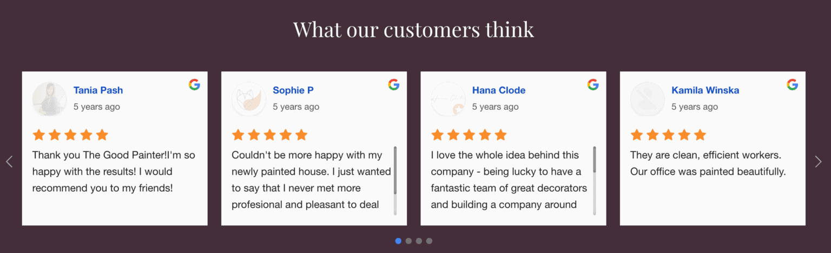
Task: Open Kamila Winska reviewer name link
Action: click(x=705, y=90)
